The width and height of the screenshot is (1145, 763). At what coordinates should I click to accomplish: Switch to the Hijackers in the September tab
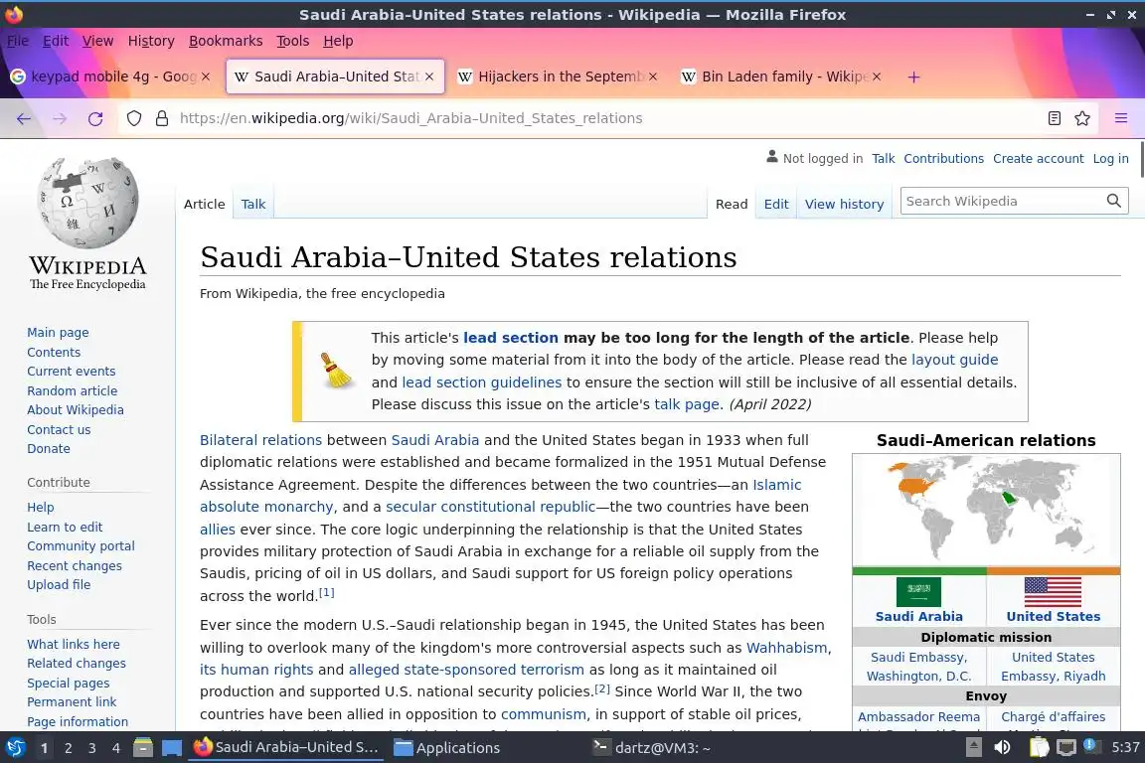(x=557, y=76)
